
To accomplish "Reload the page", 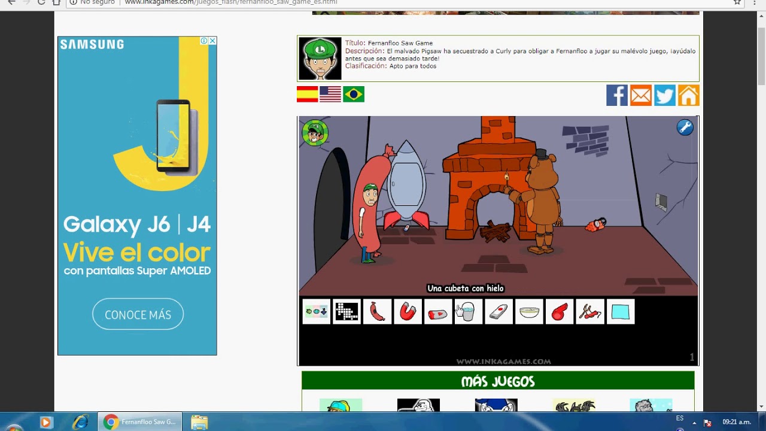I will tap(41, 2).
